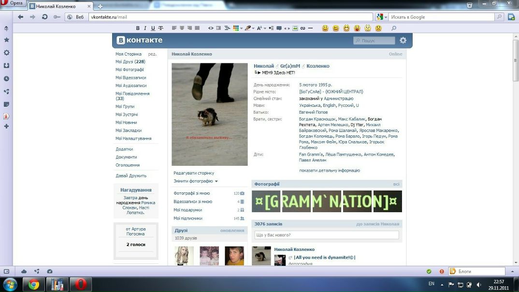Launch Google Chrome from the taskbar
Image resolution: width=519 pixels, height=292 pixels.
pyautogui.click(x=33, y=284)
